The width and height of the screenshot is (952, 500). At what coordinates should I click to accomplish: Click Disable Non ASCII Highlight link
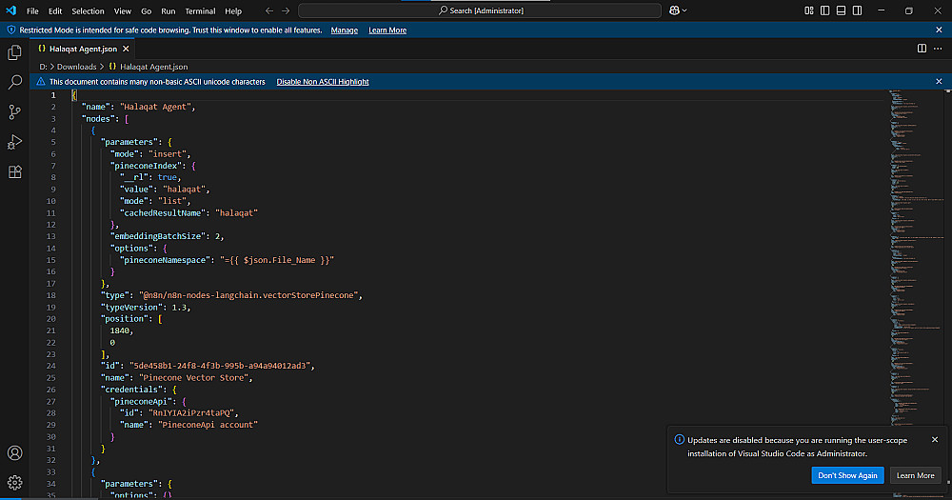tap(323, 82)
